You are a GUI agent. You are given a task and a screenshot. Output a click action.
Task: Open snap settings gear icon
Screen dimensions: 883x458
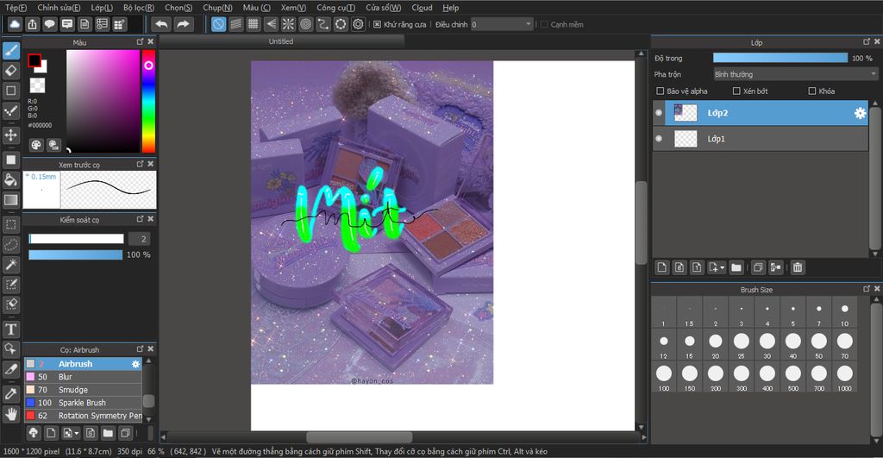pyautogui.click(x=358, y=24)
